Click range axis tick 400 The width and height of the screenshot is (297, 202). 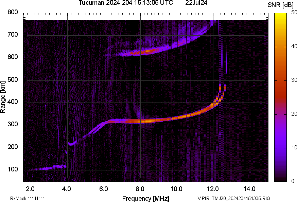(13, 102)
